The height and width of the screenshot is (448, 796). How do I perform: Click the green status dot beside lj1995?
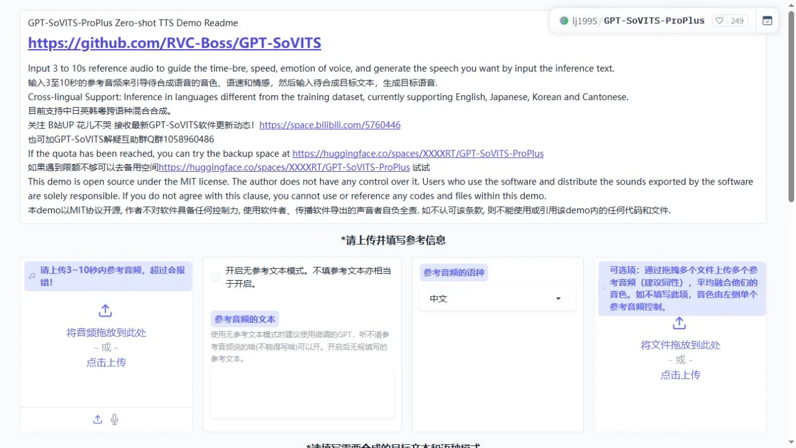[x=564, y=21]
